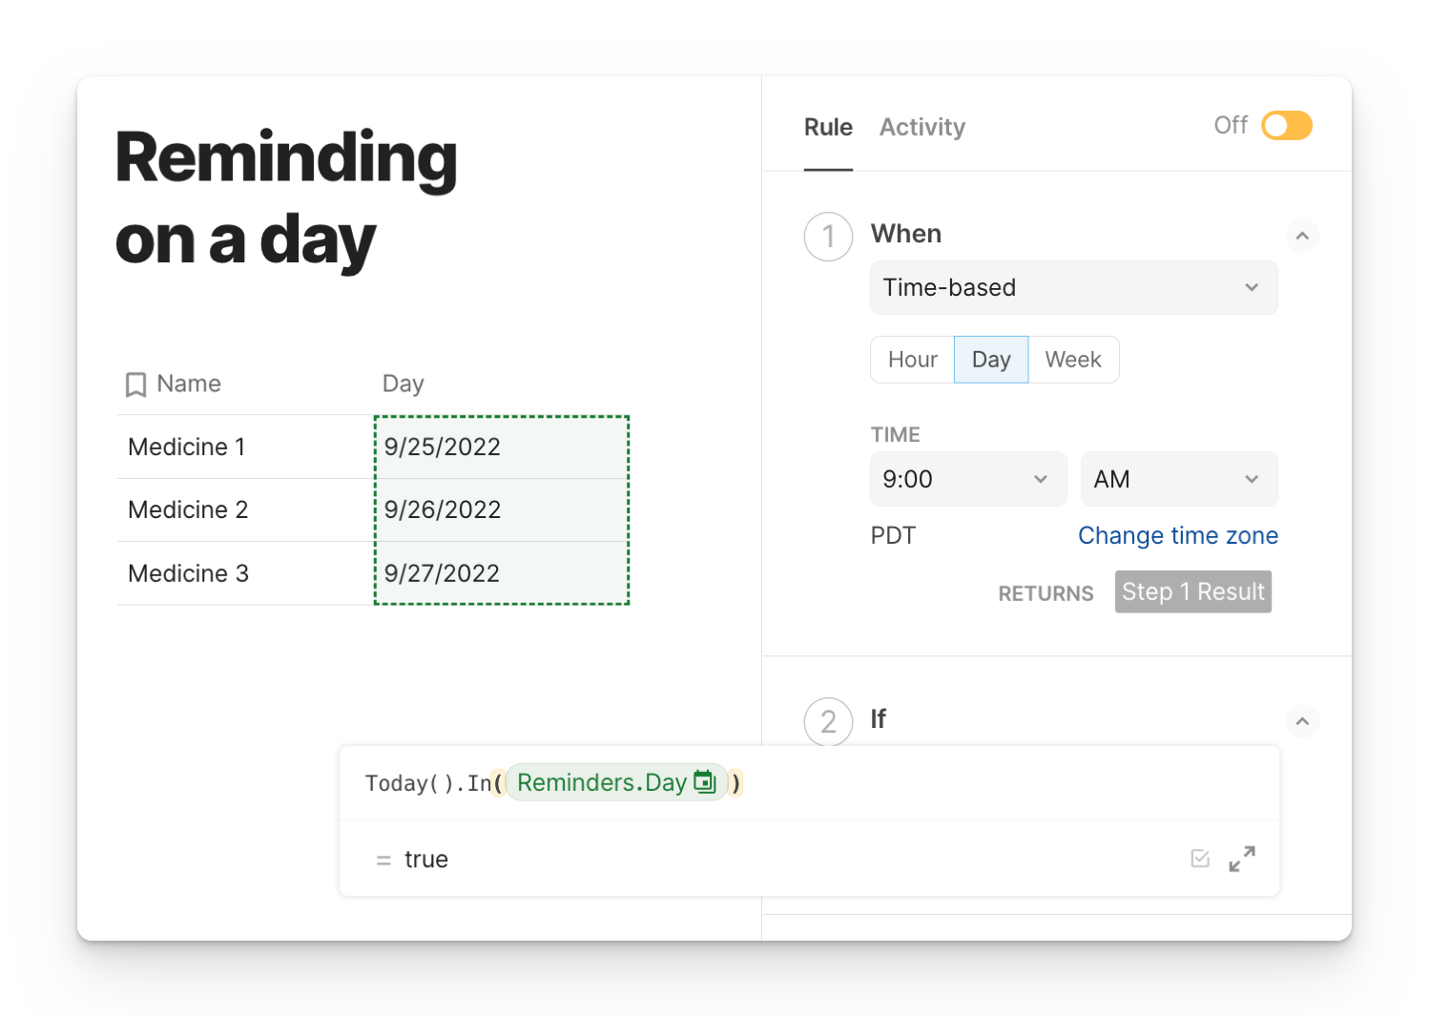1429x1017 pixels.
Task: Switch to the Activity tab
Action: click(x=922, y=127)
